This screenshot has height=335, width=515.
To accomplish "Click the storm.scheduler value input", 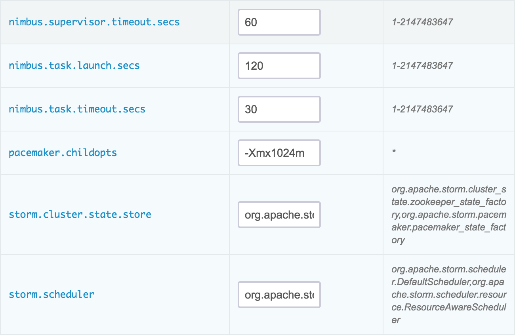I will (279, 295).
